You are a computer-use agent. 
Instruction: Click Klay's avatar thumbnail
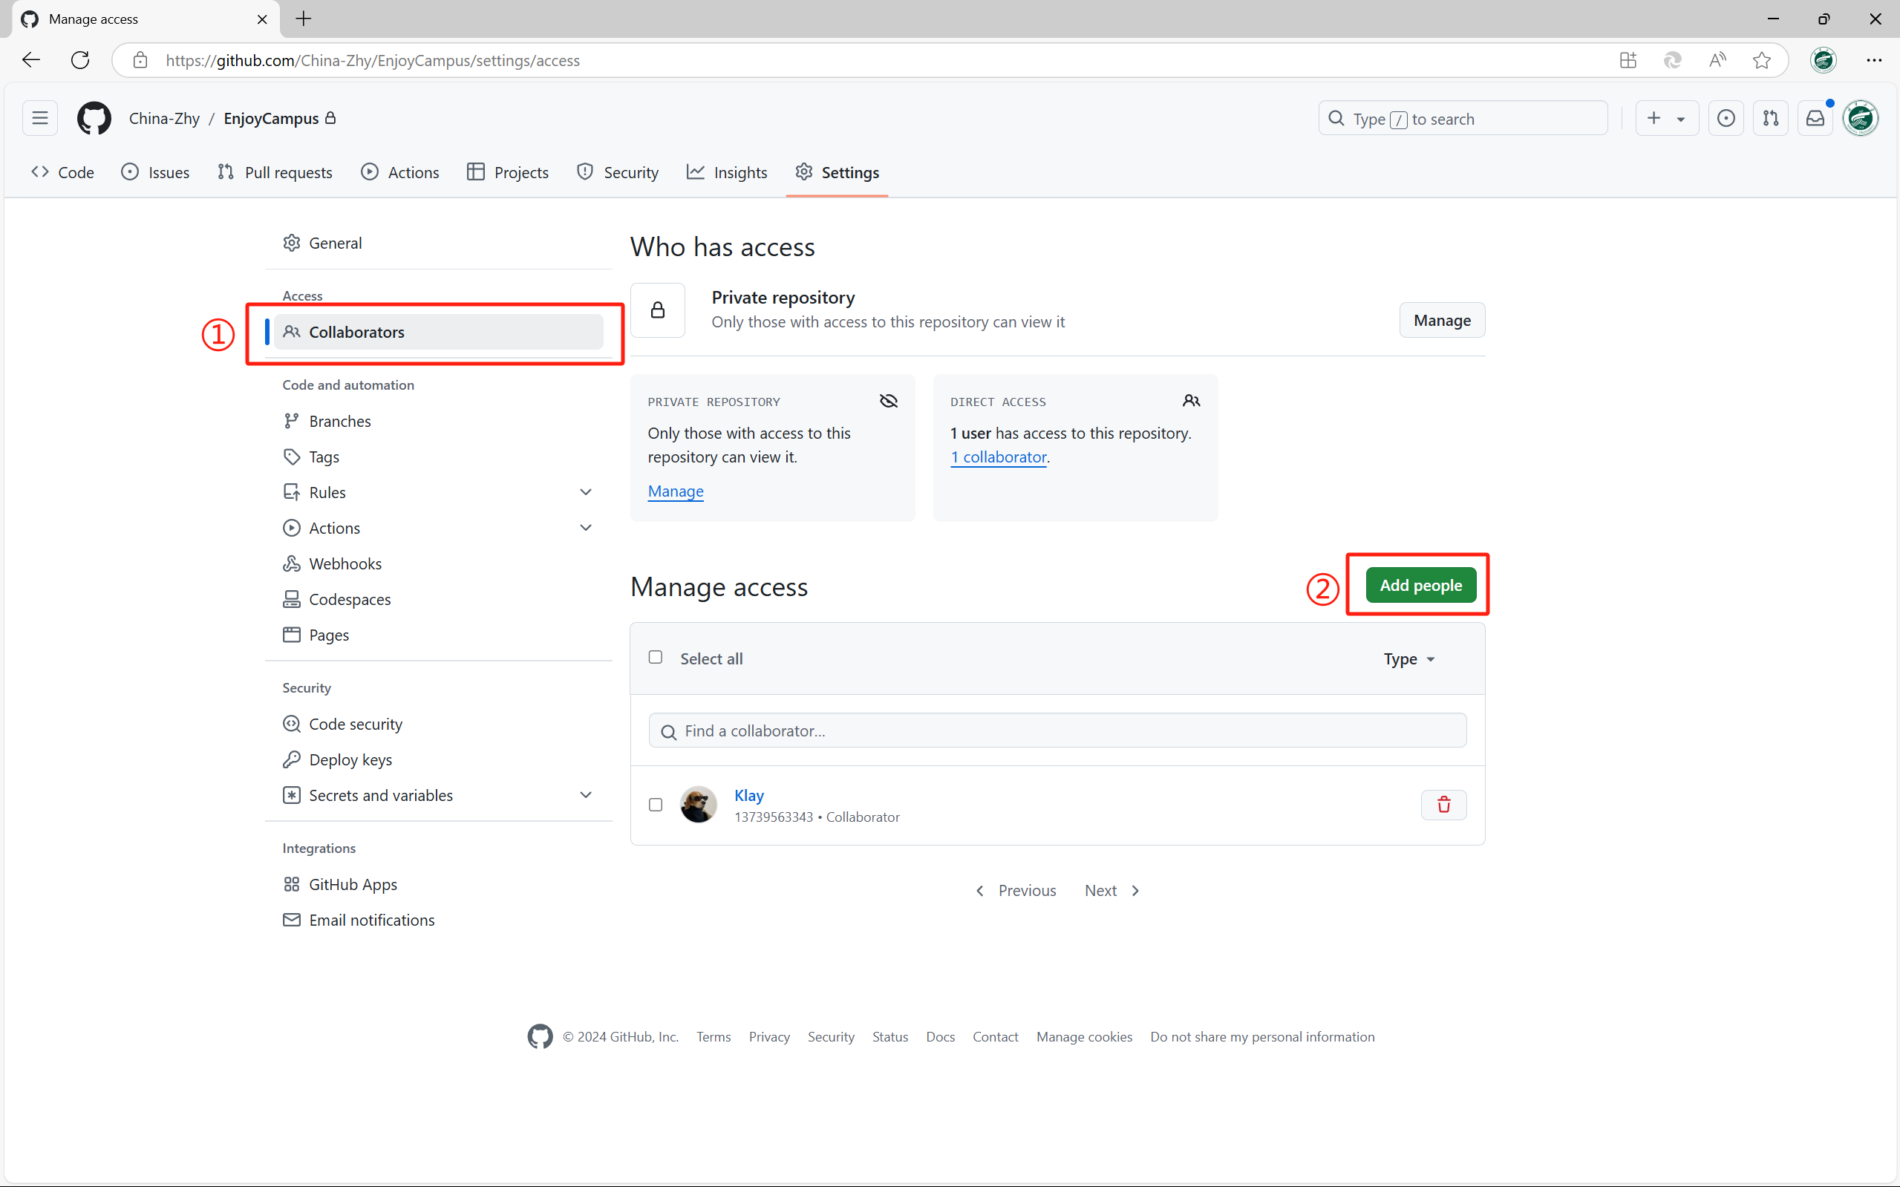pyautogui.click(x=698, y=805)
